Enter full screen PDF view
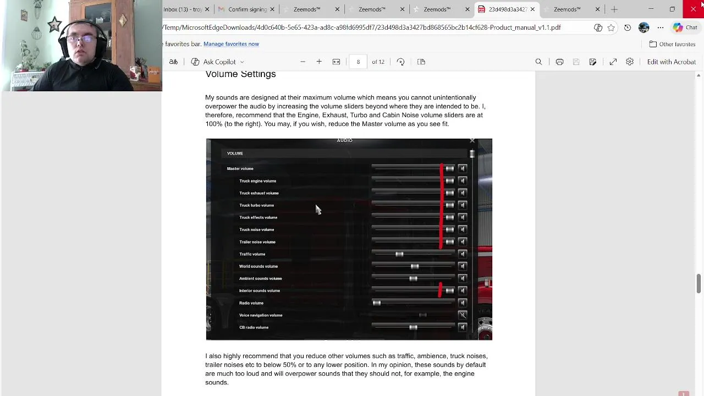Viewport: 704px width, 396px height. coord(613,62)
